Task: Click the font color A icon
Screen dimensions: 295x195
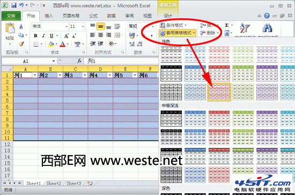Action: pyautogui.click(x=62, y=44)
